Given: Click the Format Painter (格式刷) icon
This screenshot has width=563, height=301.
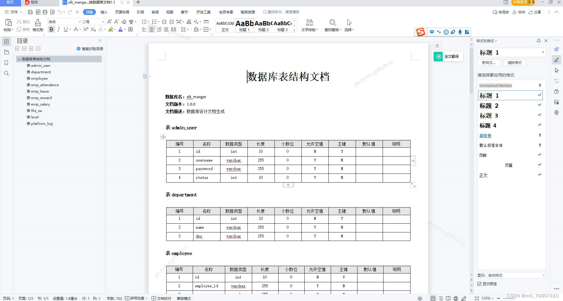Looking at the screenshot, I should tap(38, 23).
